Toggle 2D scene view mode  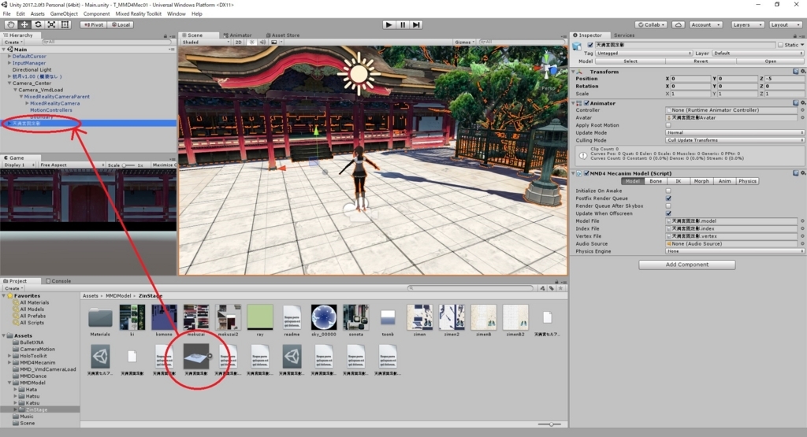pyautogui.click(x=238, y=43)
